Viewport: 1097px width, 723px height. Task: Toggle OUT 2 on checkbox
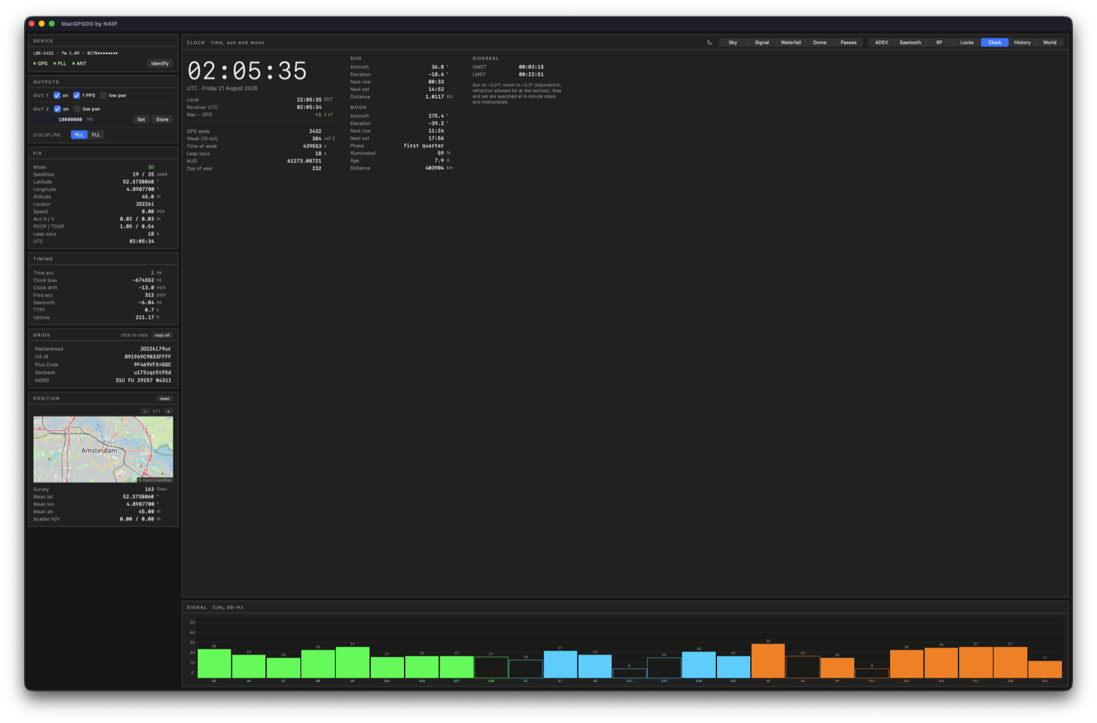(x=57, y=109)
